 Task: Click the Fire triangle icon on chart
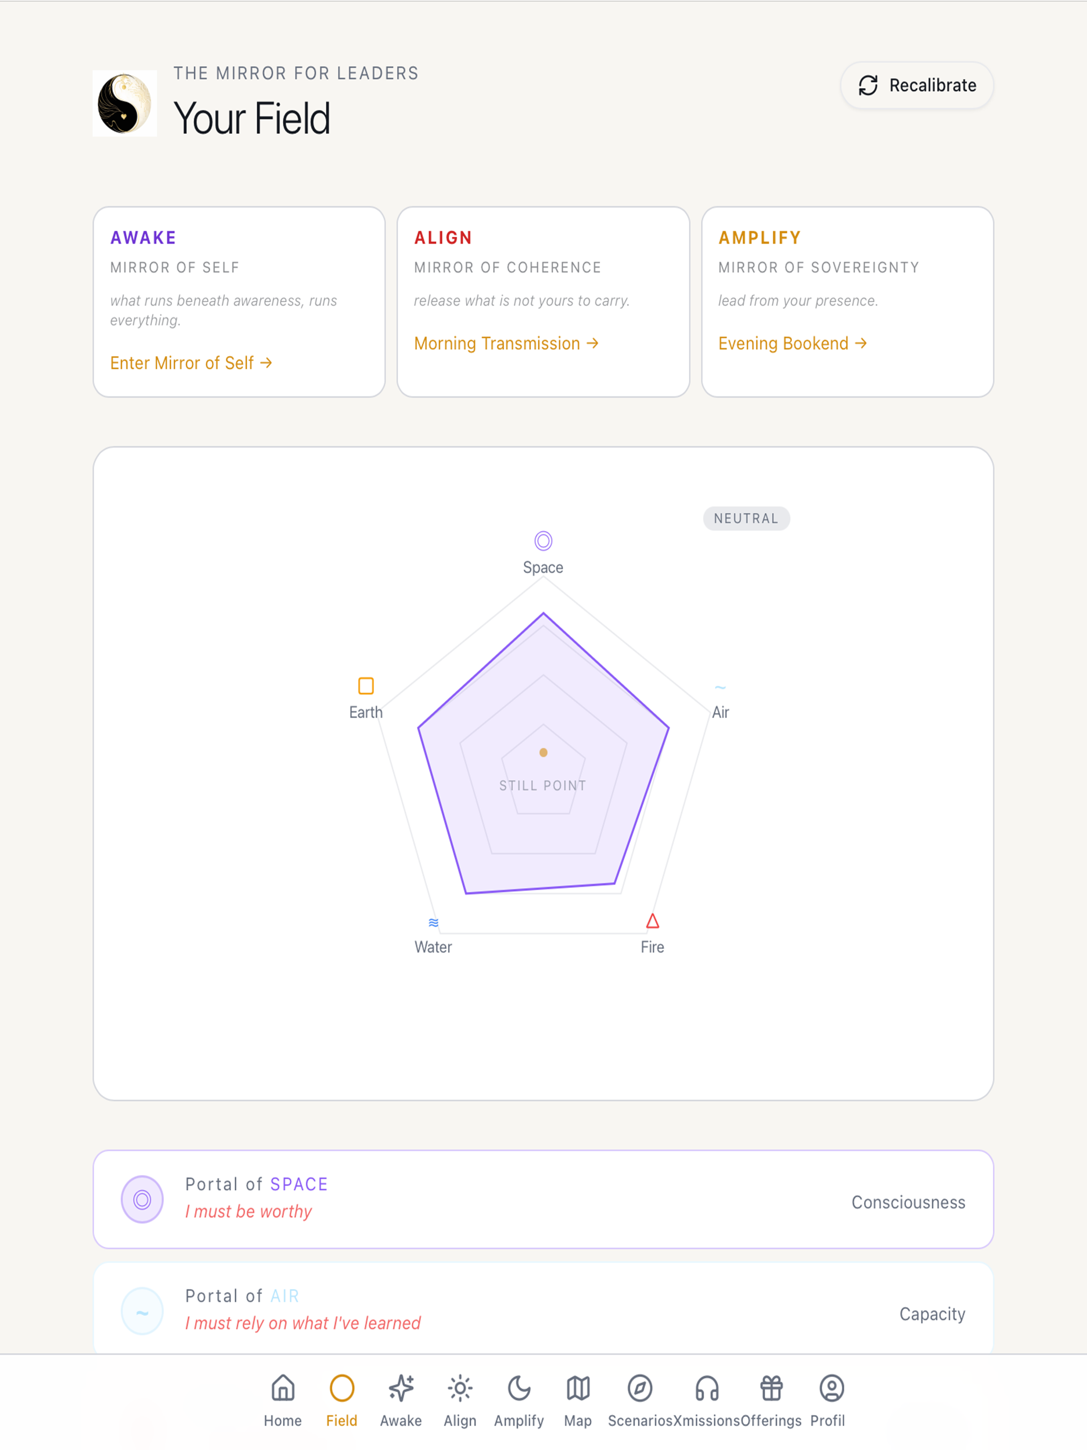(x=652, y=921)
